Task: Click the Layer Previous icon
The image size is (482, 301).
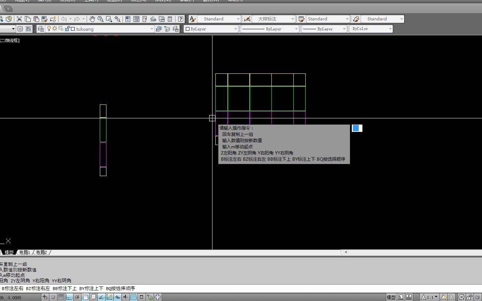Action: (x=167, y=29)
